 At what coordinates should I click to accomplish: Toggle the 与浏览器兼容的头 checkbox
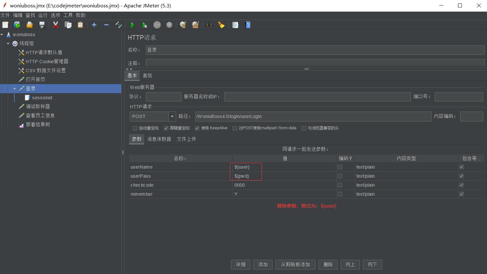(303, 128)
